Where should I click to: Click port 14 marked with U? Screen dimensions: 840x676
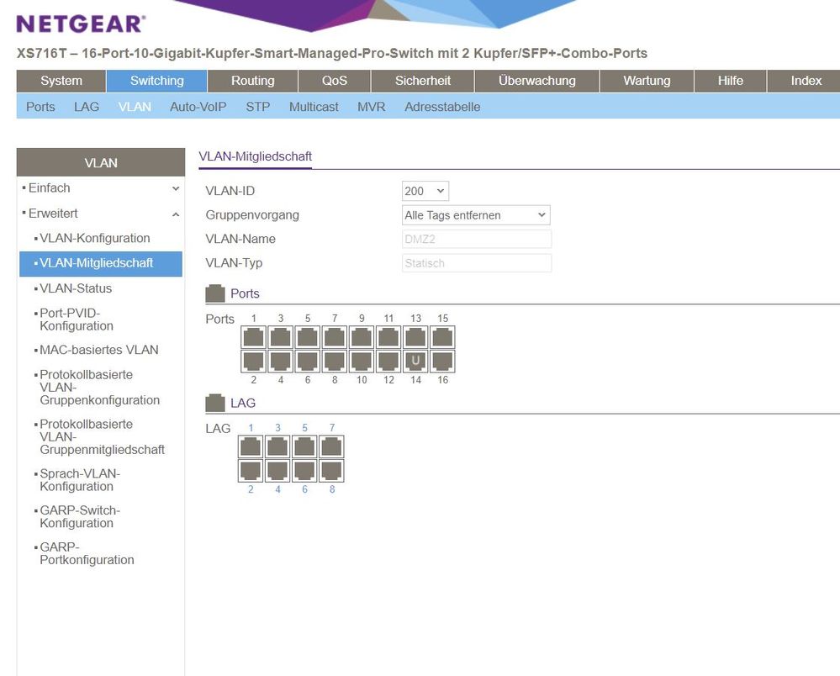pyautogui.click(x=415, y=362)
